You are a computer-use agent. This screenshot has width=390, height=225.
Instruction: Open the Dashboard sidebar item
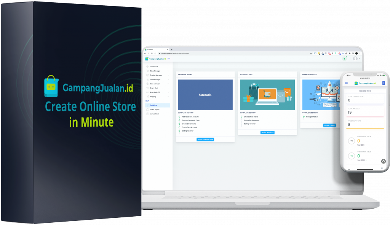[x=153, y=67]
